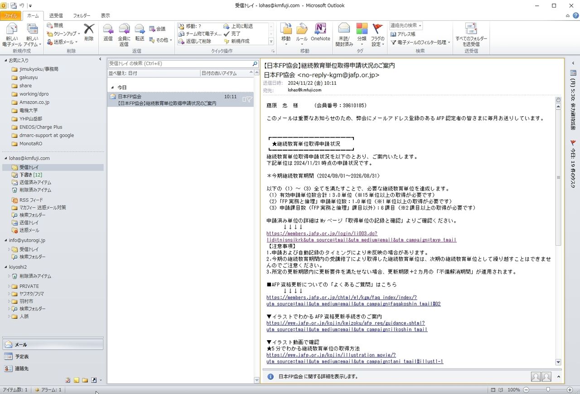580x394 pixels.
Task: Open Folder List icon in navigation footer
Action: pos(85,380)
